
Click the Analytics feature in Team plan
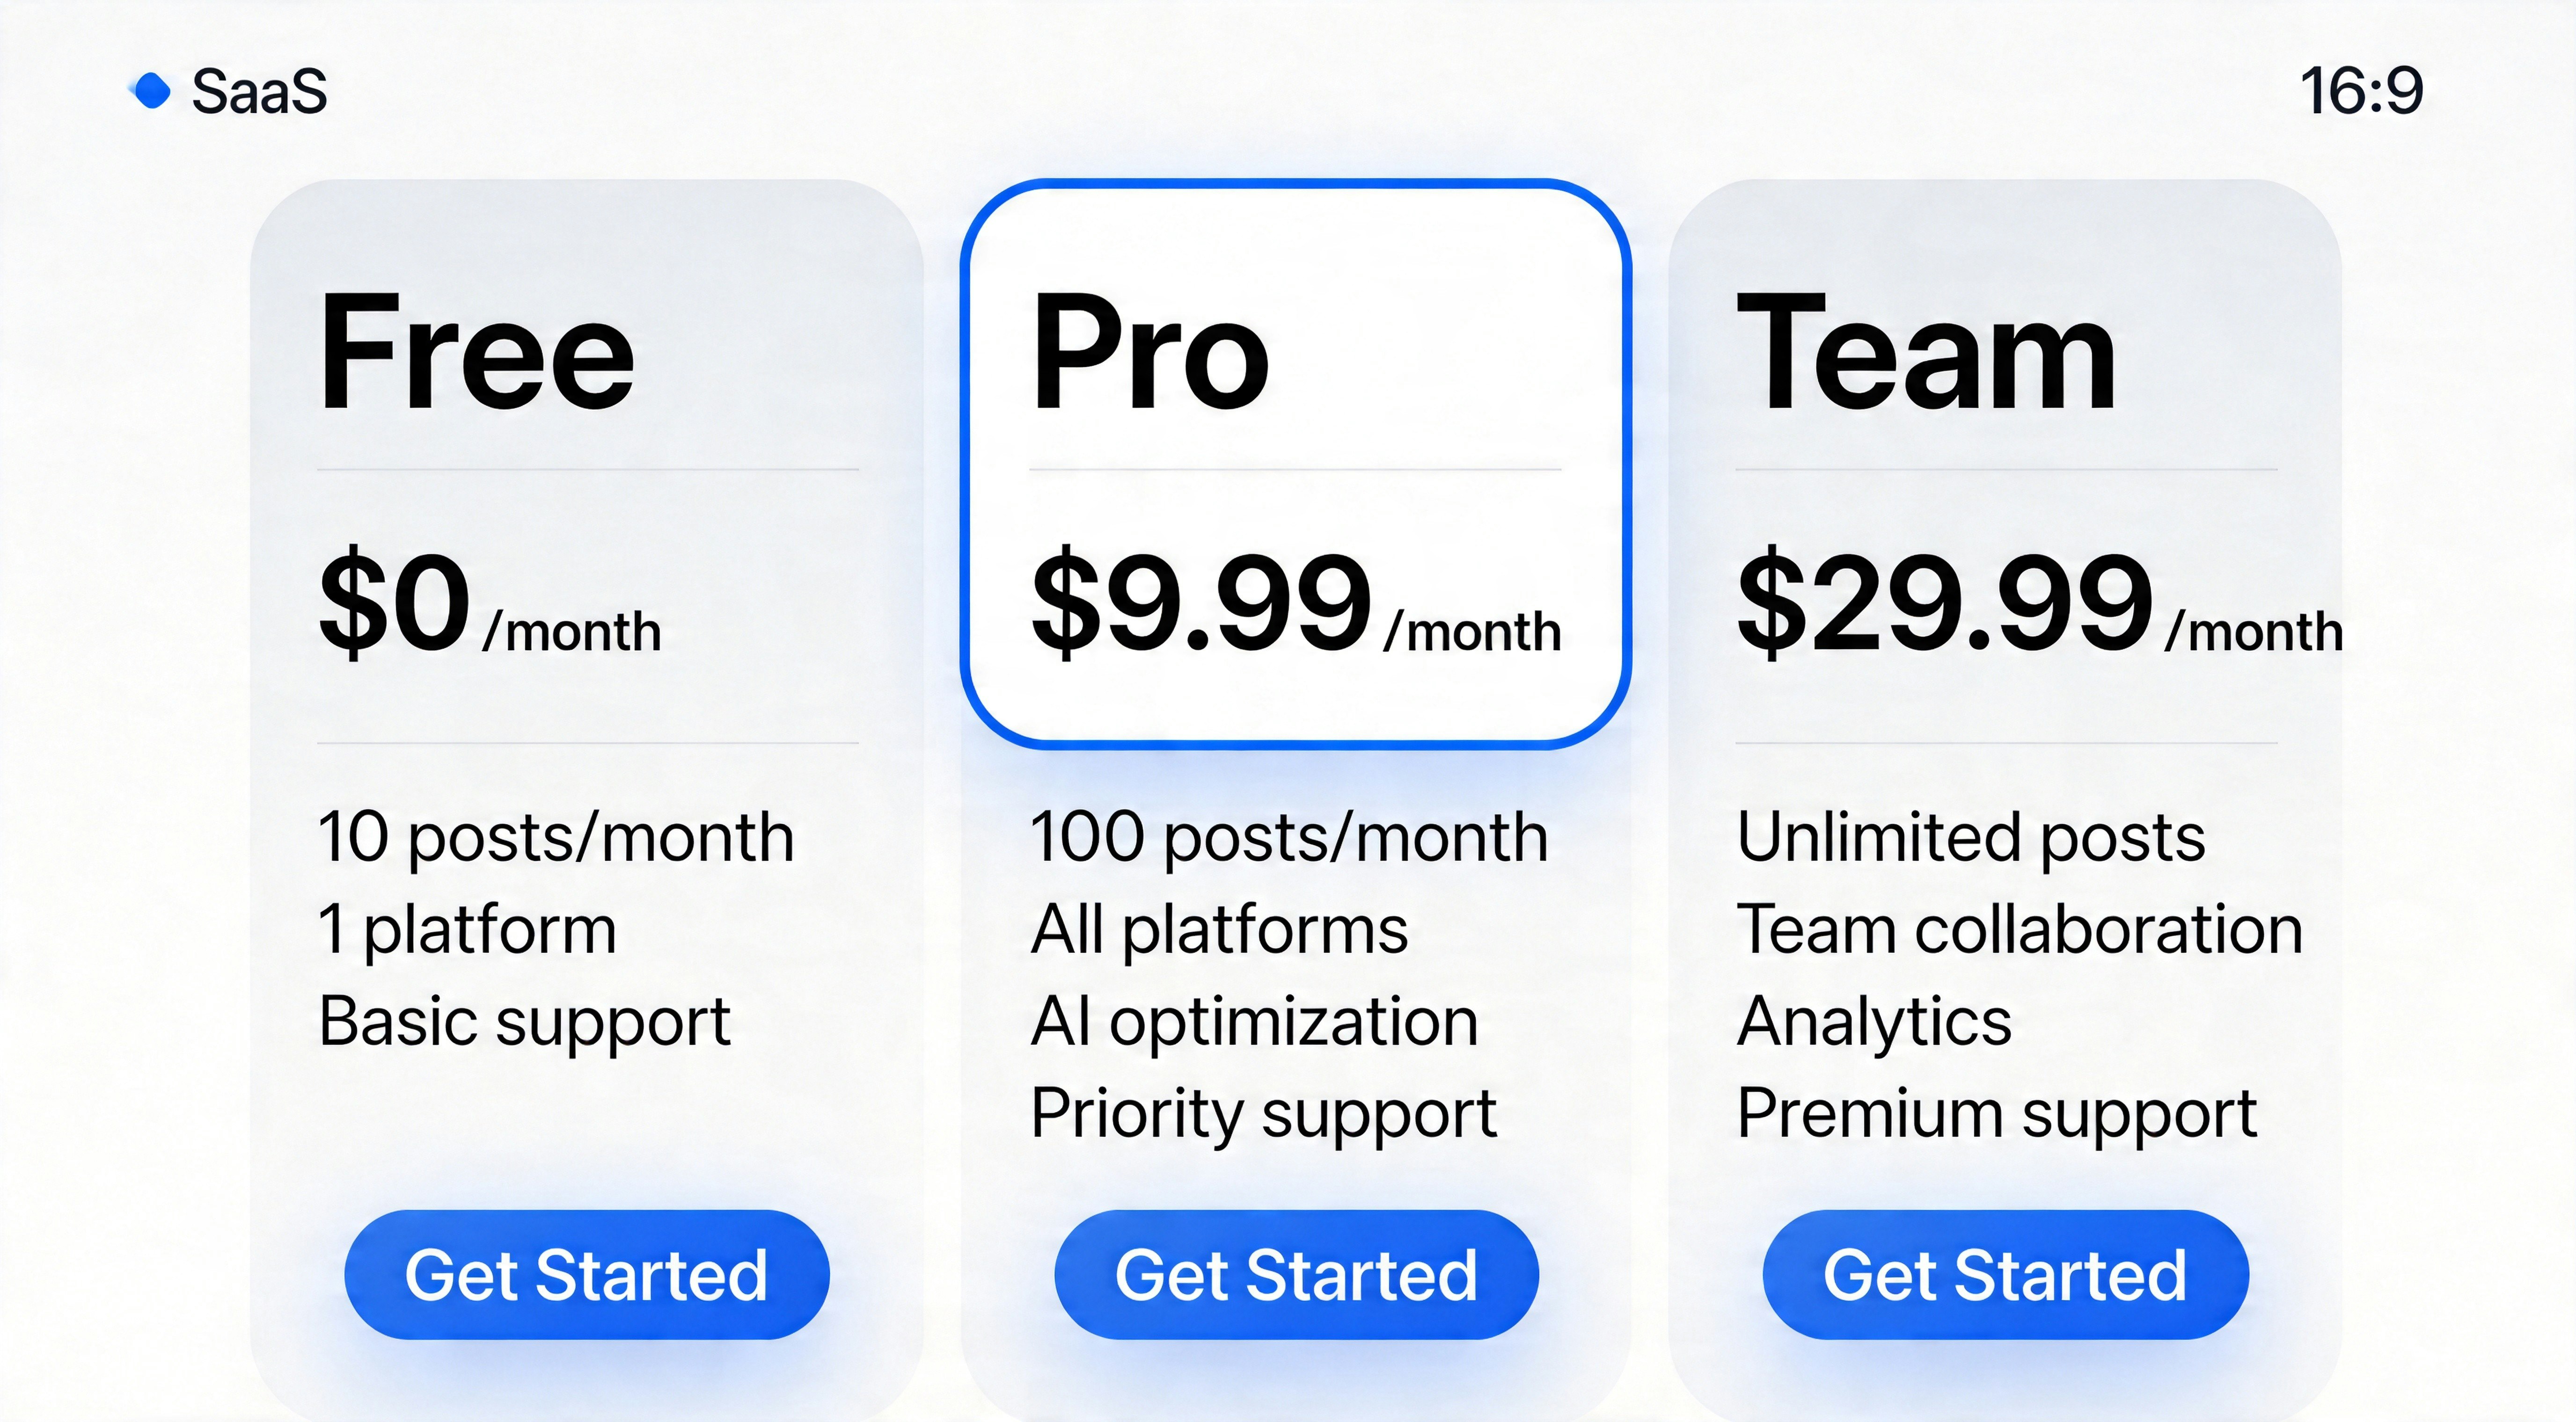1874,1021
